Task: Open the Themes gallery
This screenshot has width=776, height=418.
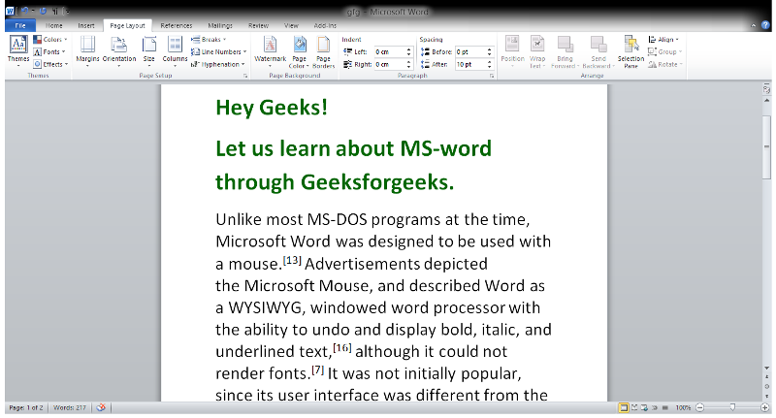Action: 18,51
